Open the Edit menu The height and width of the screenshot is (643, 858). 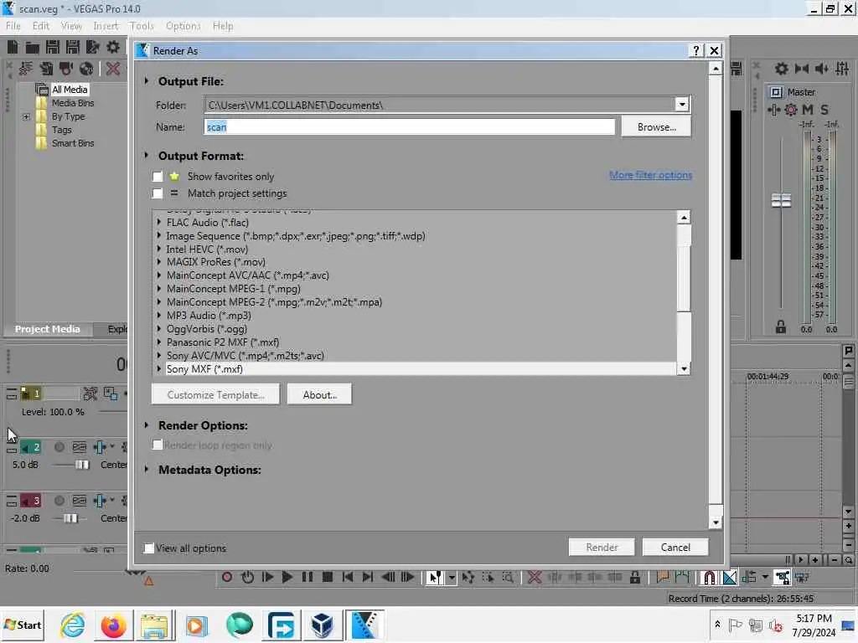coord(40,26)
